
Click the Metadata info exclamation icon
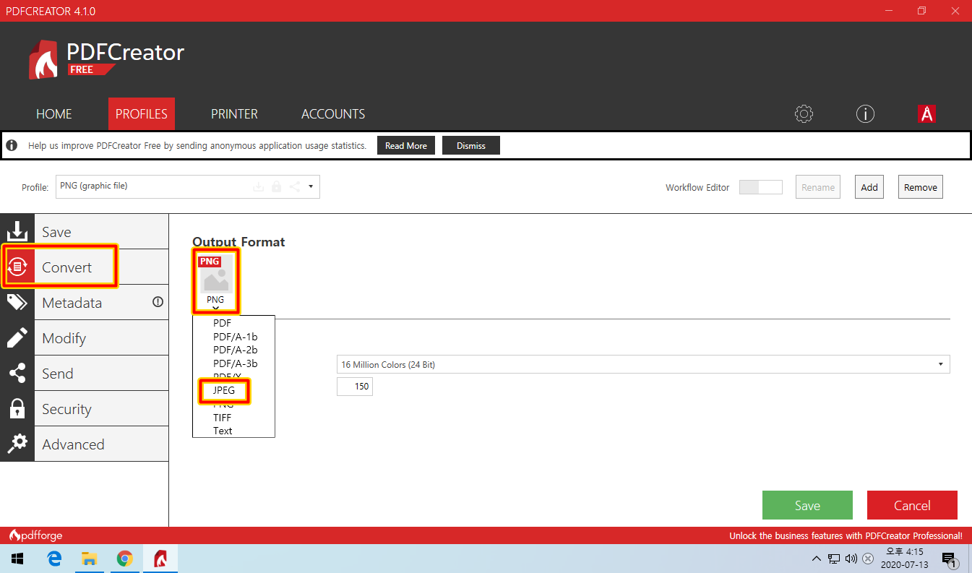click(x=158, y=302)
